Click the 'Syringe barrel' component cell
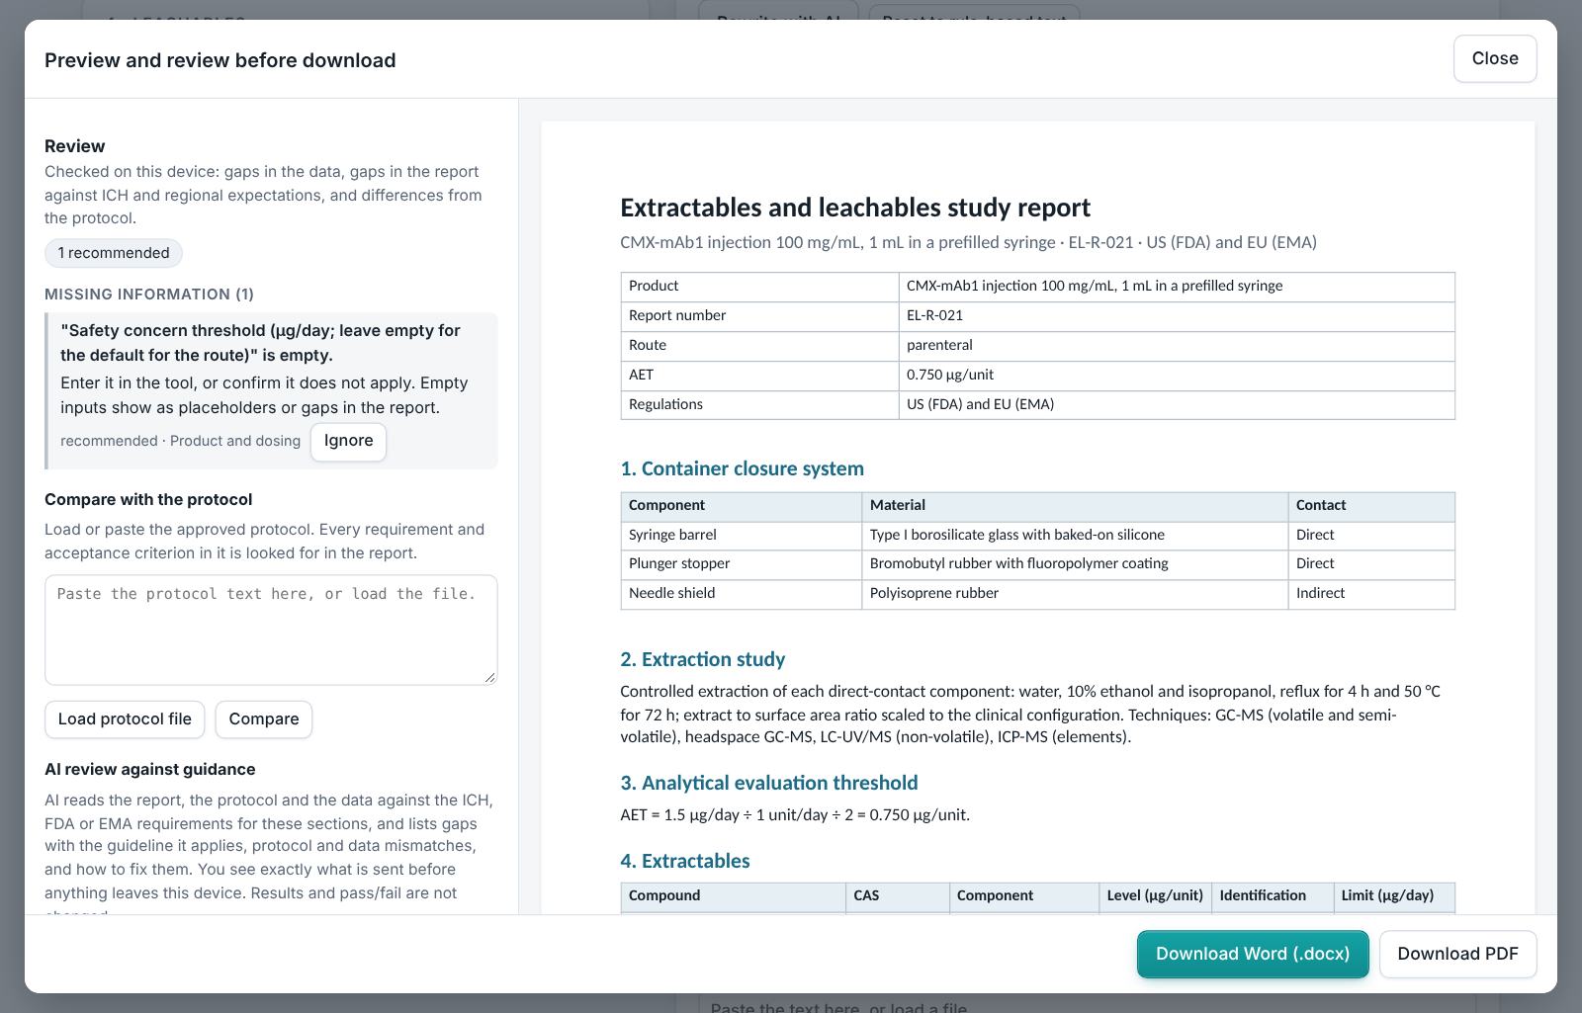The width and height of the screenshot is (1582, 1013). (741, 536)
